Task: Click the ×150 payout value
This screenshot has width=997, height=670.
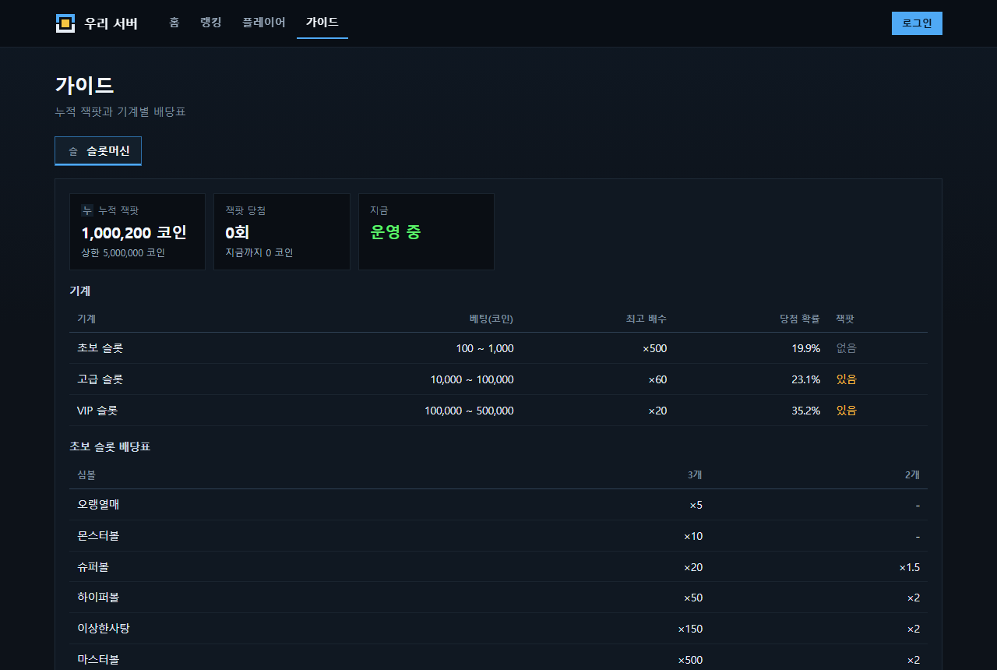Action: tap(690, 629)
